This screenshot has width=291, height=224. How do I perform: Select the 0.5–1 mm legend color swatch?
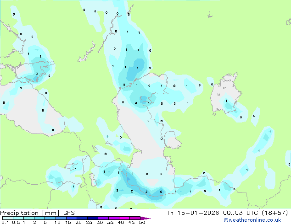click(x=18, y=218)
